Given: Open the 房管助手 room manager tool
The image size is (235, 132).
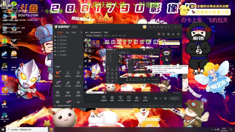Looking at the screenshot, I should click(x=68, y=74).
